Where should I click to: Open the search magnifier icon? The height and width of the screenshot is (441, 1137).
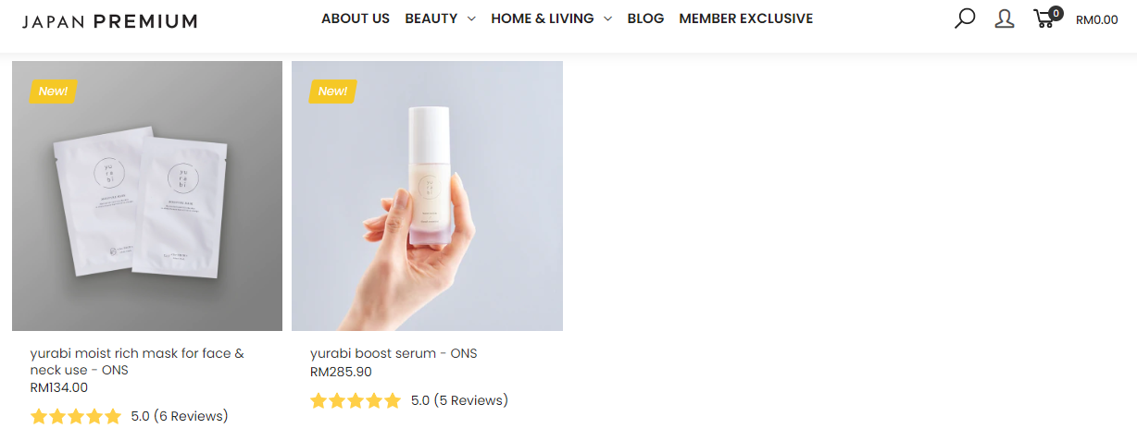[965, 18]
